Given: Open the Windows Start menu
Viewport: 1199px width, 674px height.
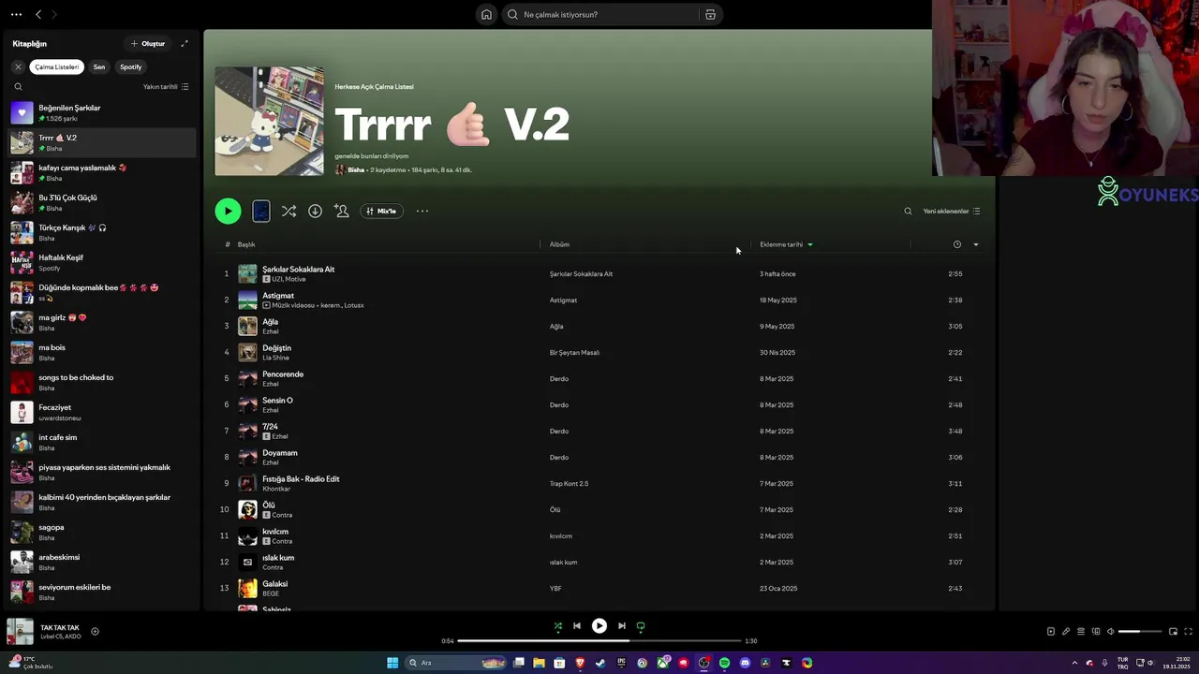Looking at the screenshot, I should coord(392,663).
